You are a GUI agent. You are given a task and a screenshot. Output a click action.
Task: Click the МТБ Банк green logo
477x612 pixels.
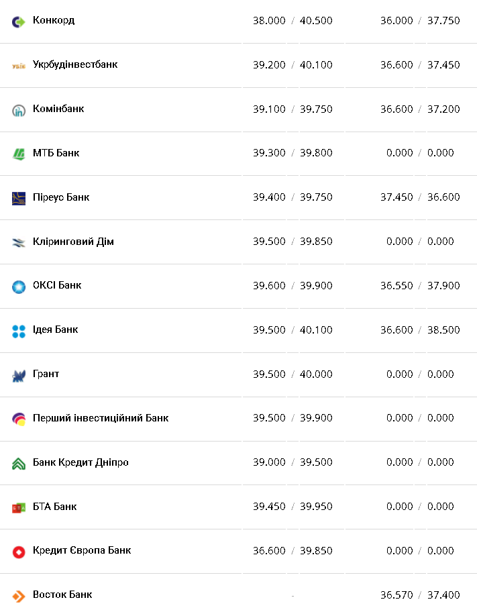pyautogui.click(x=18, y=154)
